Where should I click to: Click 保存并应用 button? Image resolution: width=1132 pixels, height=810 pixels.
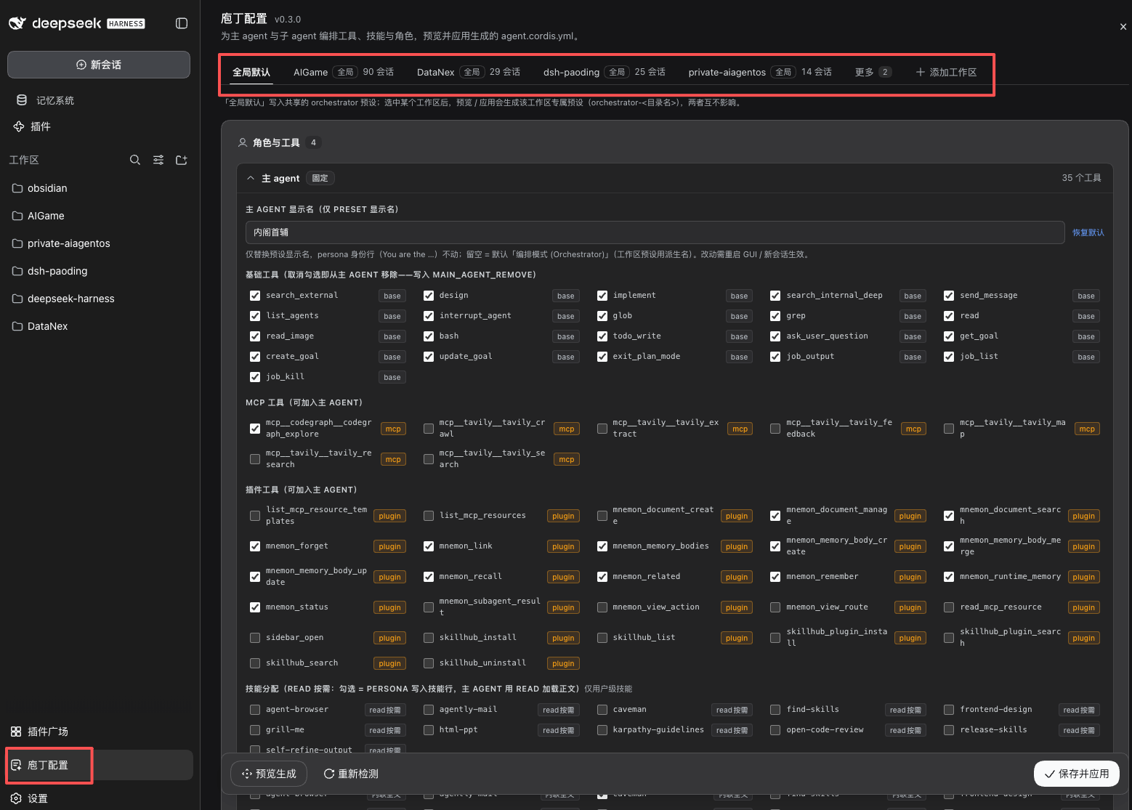point(1077,774)
